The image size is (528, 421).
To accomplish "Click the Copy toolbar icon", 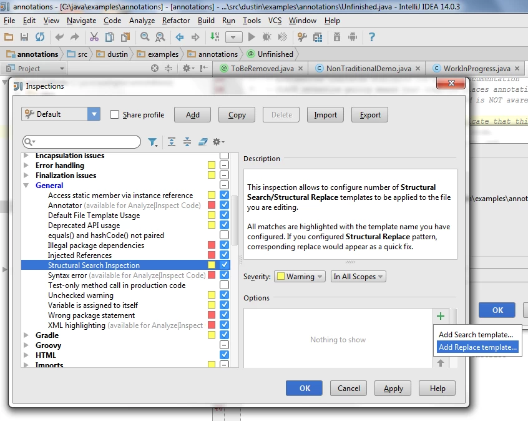I will coord(110,37).
